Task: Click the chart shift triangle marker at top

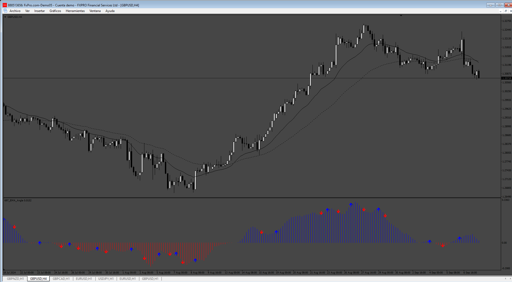Action: (401, 16)
